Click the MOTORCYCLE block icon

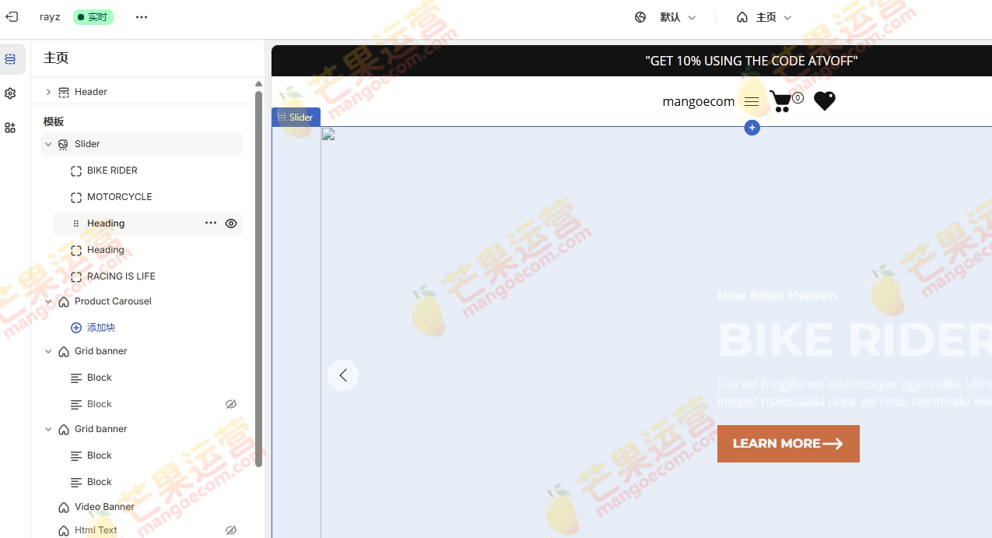click(76, 197)
